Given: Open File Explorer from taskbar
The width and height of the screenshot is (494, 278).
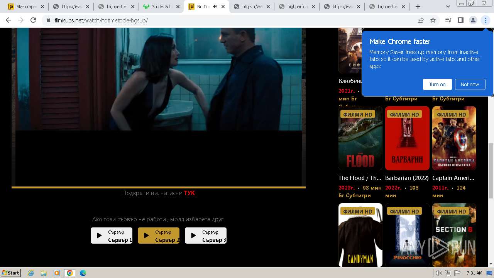Looking at the screenshot, I should click(x=44, y=273).
